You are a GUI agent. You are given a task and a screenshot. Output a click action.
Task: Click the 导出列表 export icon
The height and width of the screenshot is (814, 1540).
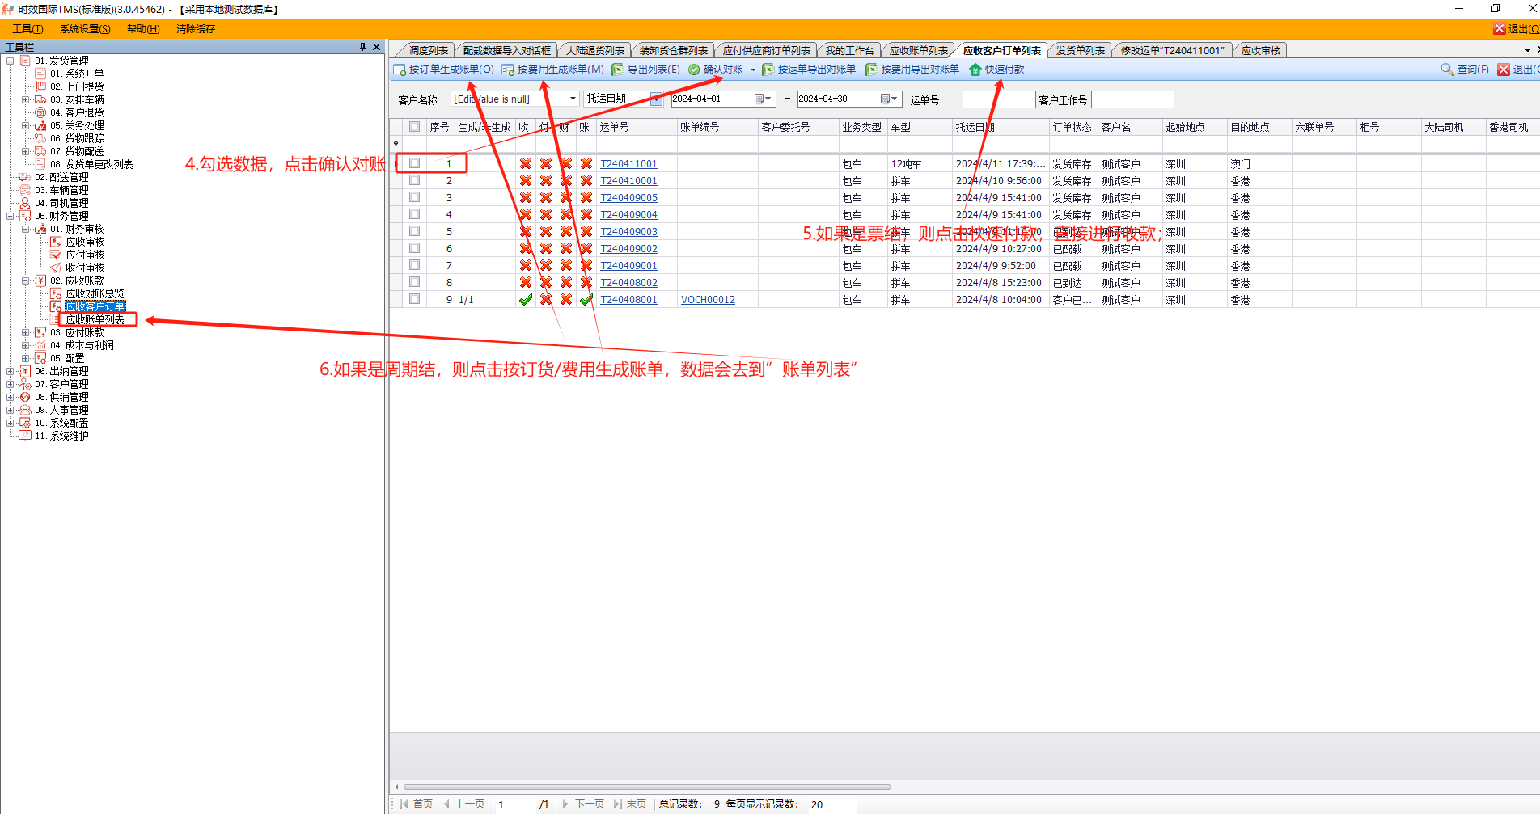pos(618,70)
